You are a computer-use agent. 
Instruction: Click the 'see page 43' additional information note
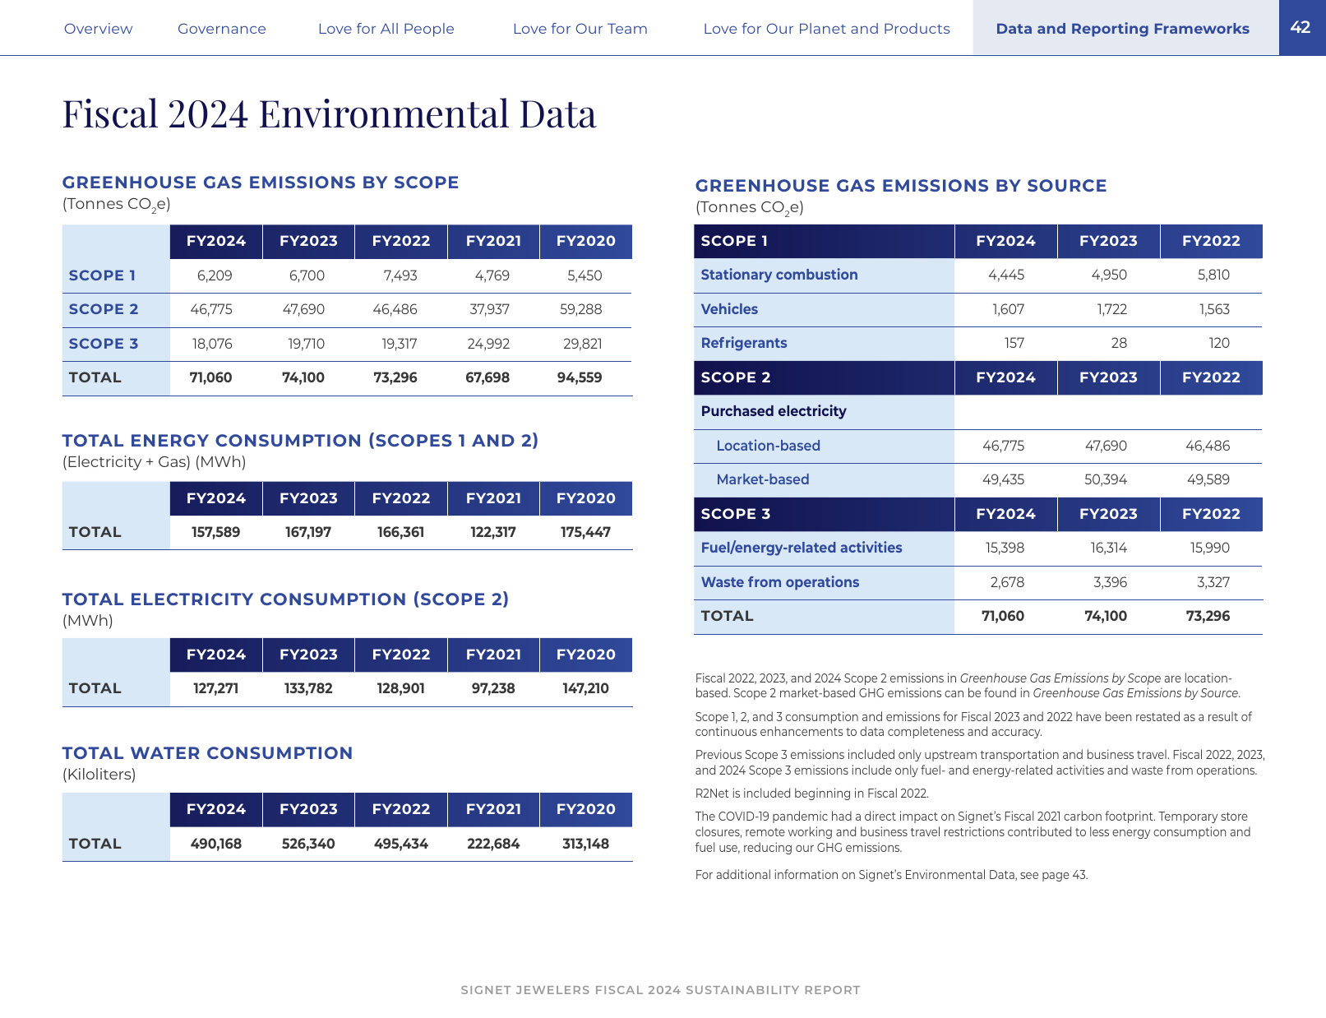point(892,875)
